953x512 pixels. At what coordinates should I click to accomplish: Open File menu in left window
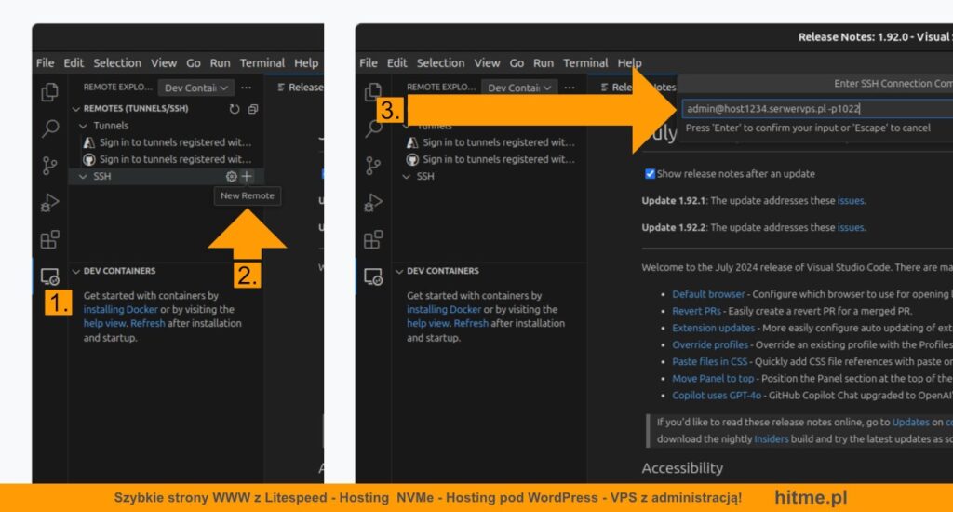pos(45,62)
